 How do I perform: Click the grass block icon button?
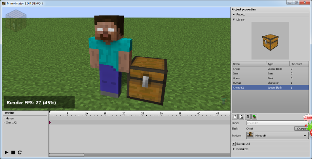[x=254, y=117]
